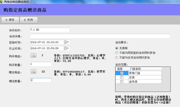Click the 购买数量 quantity field
This screenshot has width=180, height=107.
point(41,64)
